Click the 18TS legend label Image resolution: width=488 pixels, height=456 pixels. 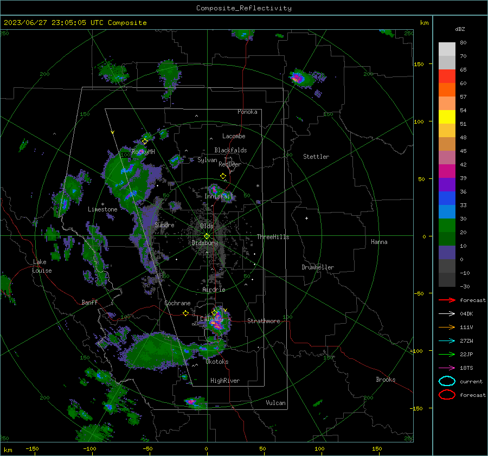click(466, 368)
